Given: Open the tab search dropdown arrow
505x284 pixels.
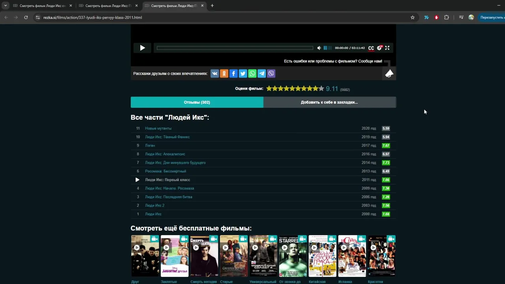Looking at the screenshot, I should 5,6.
